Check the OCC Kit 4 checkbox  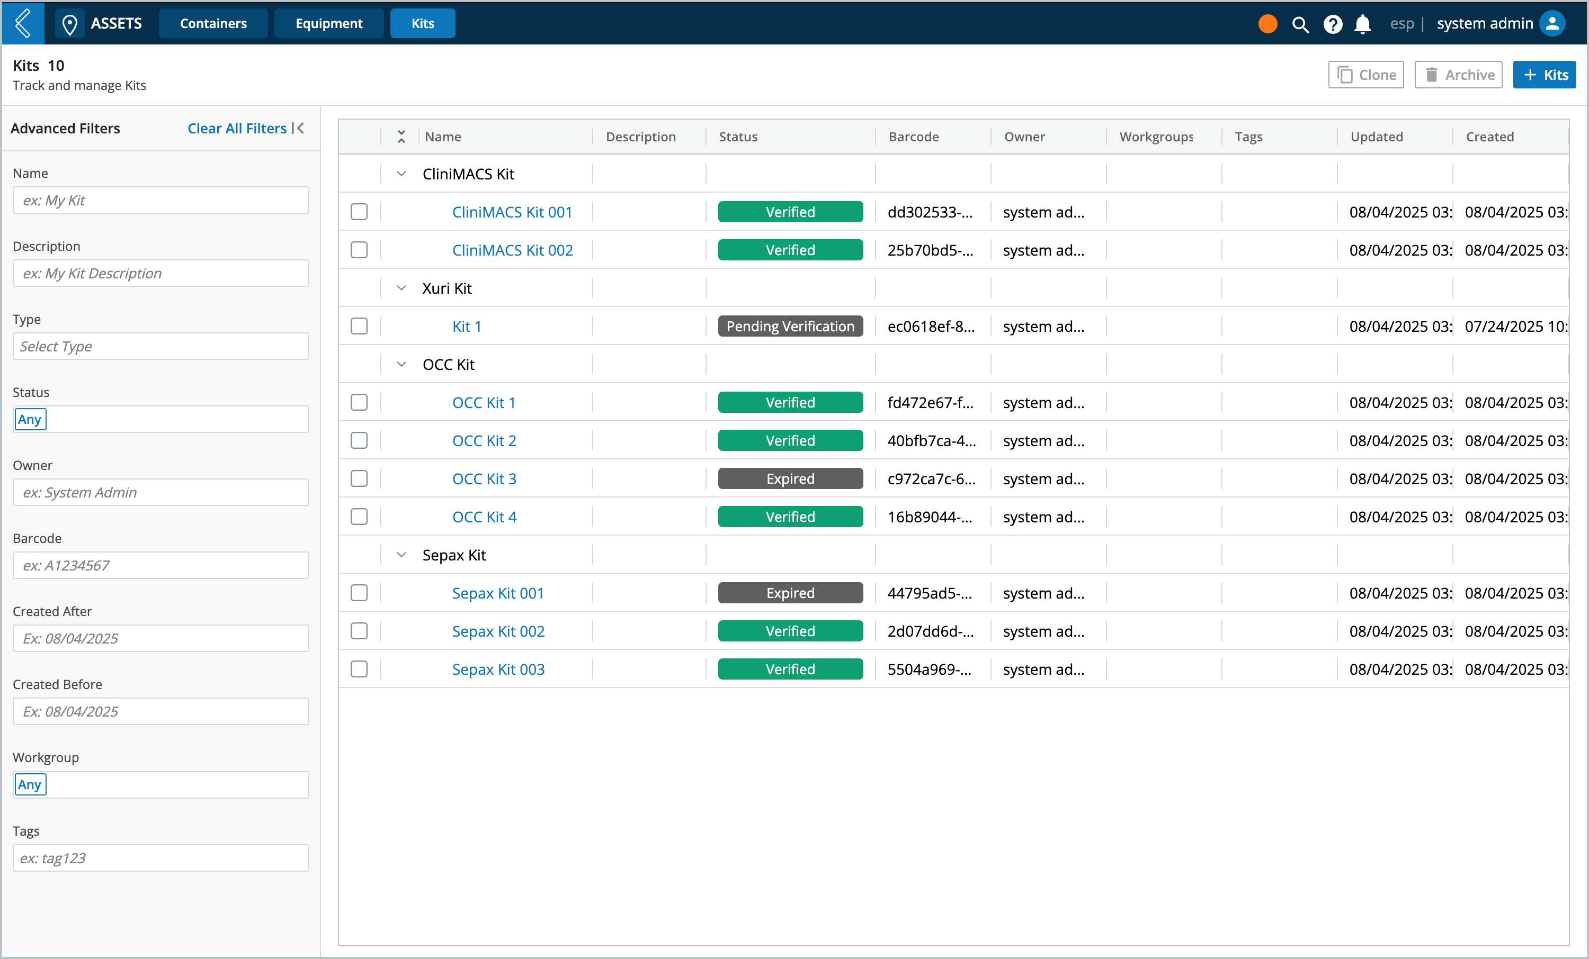(x=359, y=516)
